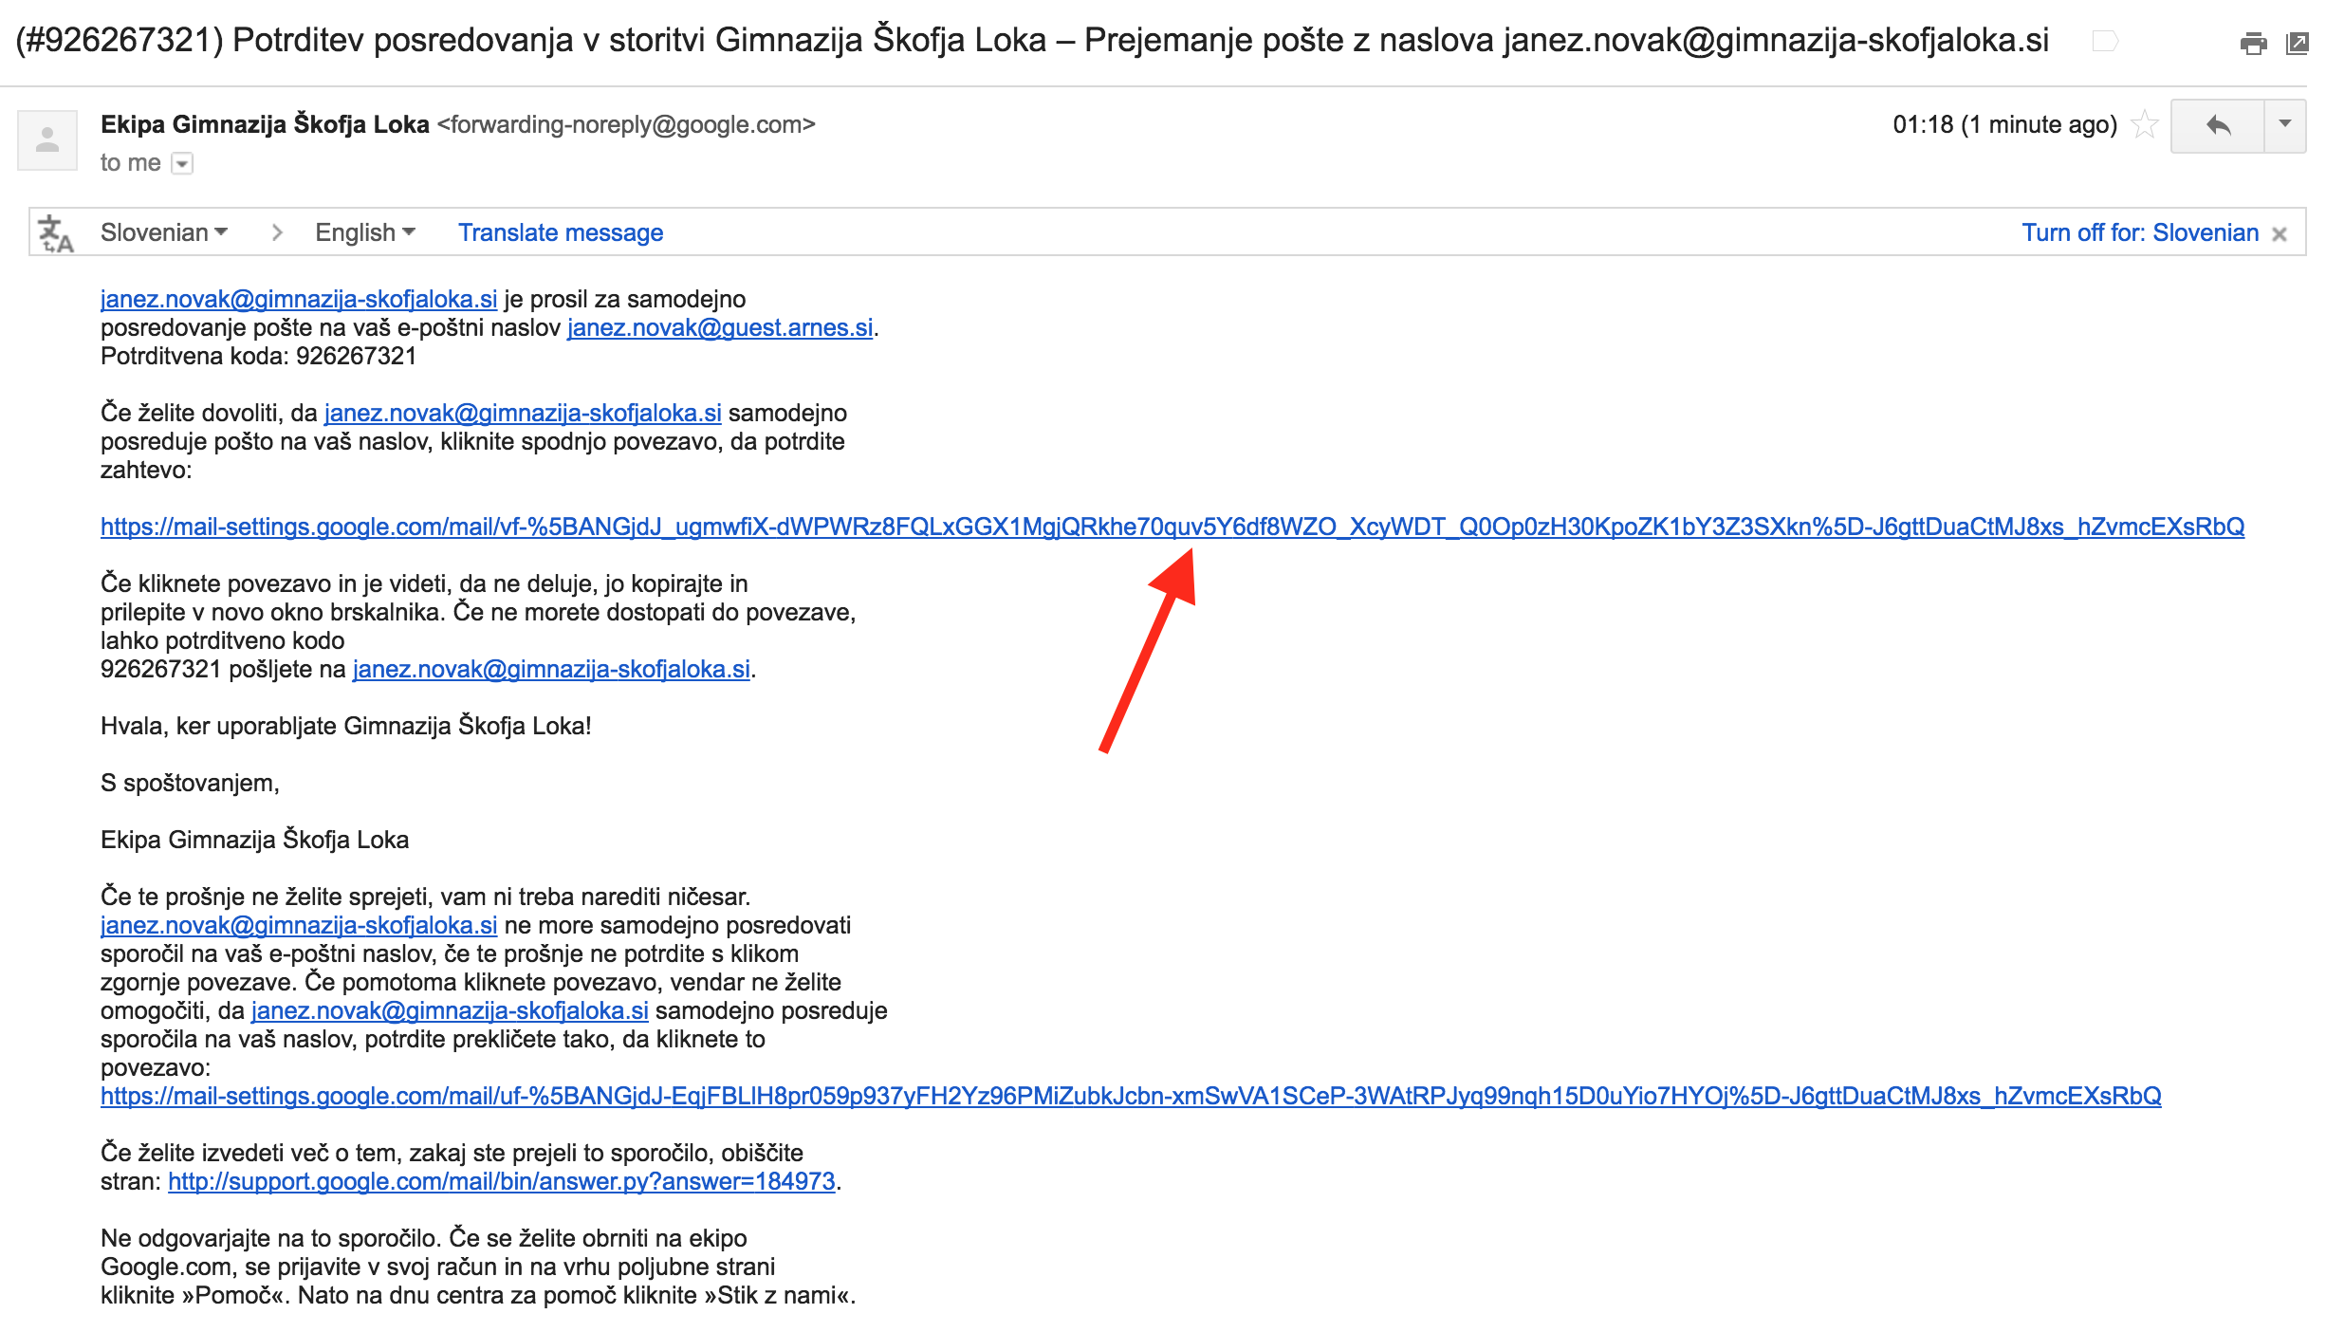The width and height of the screenshot is (2326, 1332).
Task: Click the reply arrow button
Action: coord(2218,125)
